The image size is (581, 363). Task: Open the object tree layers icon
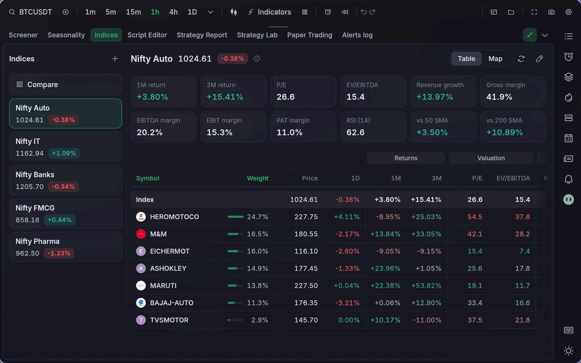pyautogui.click(x=569, y=77)
